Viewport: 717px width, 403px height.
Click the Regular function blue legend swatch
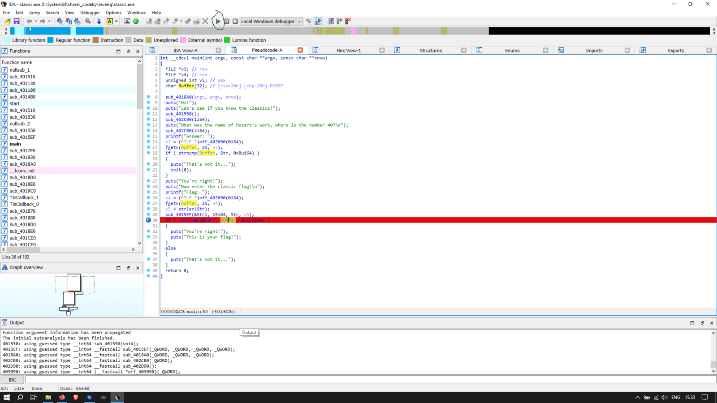[51, 40]
